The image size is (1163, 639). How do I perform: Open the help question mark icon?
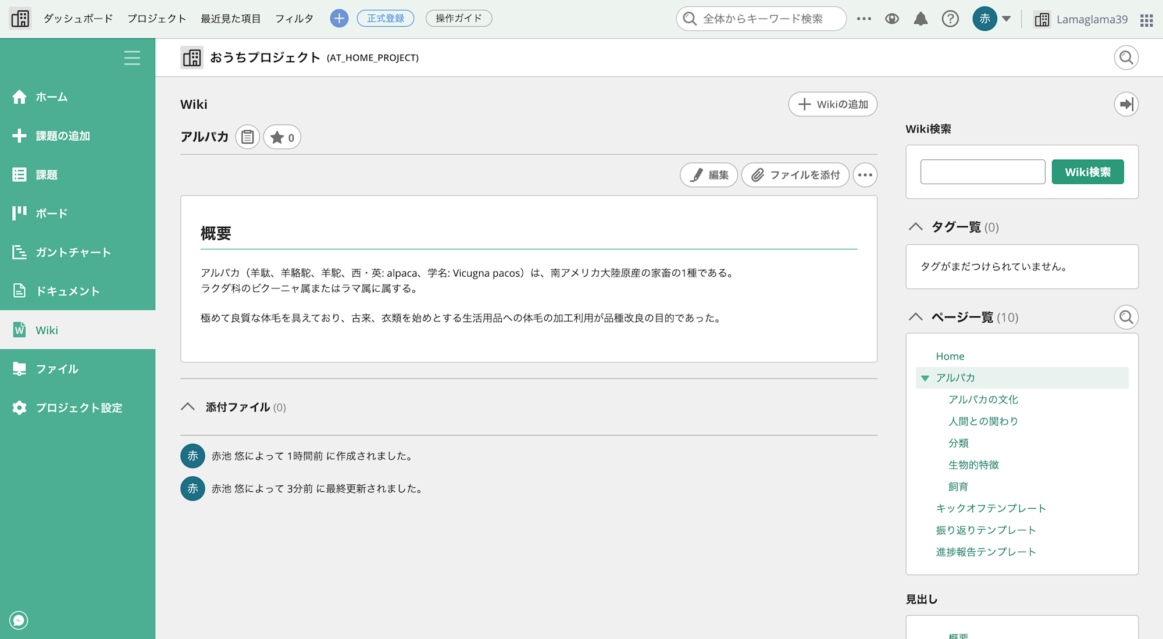pos(950,19)
